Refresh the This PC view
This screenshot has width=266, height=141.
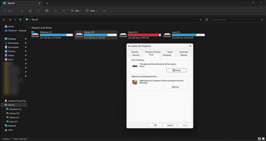click(206, 20)
